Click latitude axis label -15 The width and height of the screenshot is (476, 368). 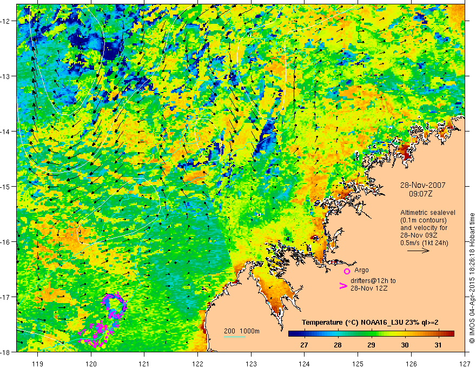point(5,187)
